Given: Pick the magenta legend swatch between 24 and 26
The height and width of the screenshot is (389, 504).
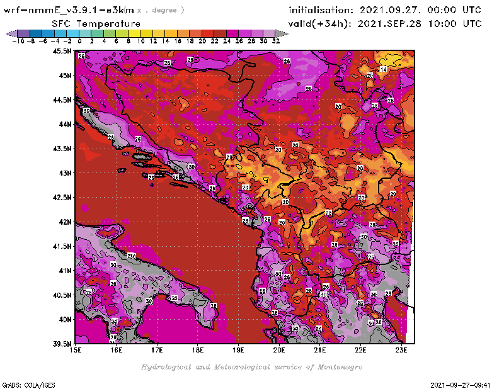Looking at the screenshot, I should (x=232, y=33).
